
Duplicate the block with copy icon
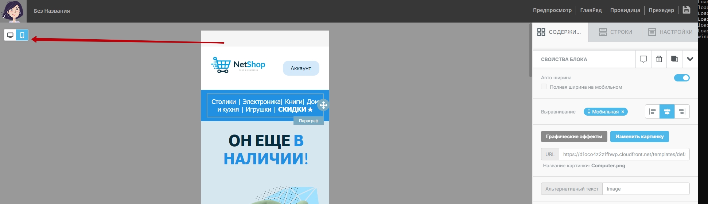tap(674, 59)
